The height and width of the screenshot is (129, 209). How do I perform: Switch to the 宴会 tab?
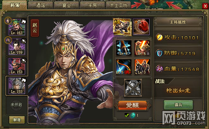click(66, 5)
